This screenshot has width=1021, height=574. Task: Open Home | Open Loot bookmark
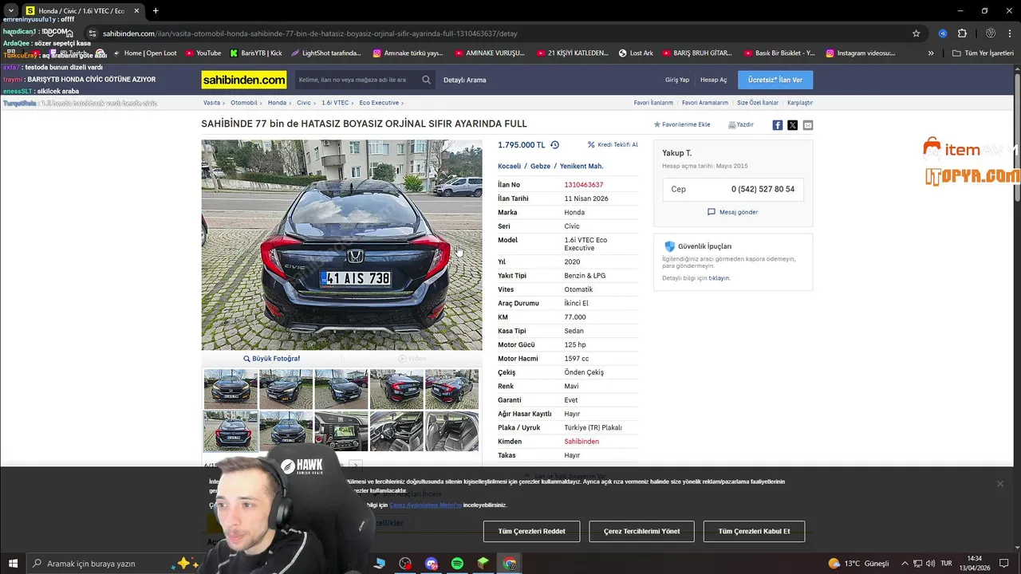tap(144, 53)
